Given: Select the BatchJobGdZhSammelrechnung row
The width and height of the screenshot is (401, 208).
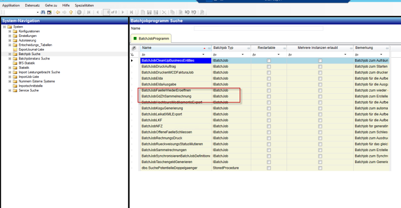Looking at the screenshot, I should pos(167,96).
